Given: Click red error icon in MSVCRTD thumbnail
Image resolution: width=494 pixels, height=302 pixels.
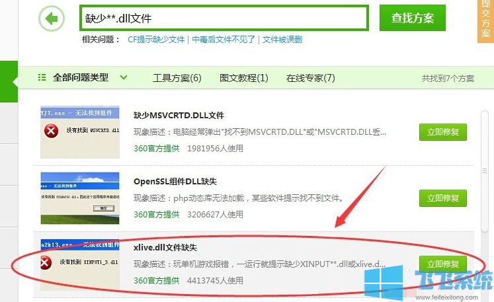Looking at the screenshot, I should 50,131.
